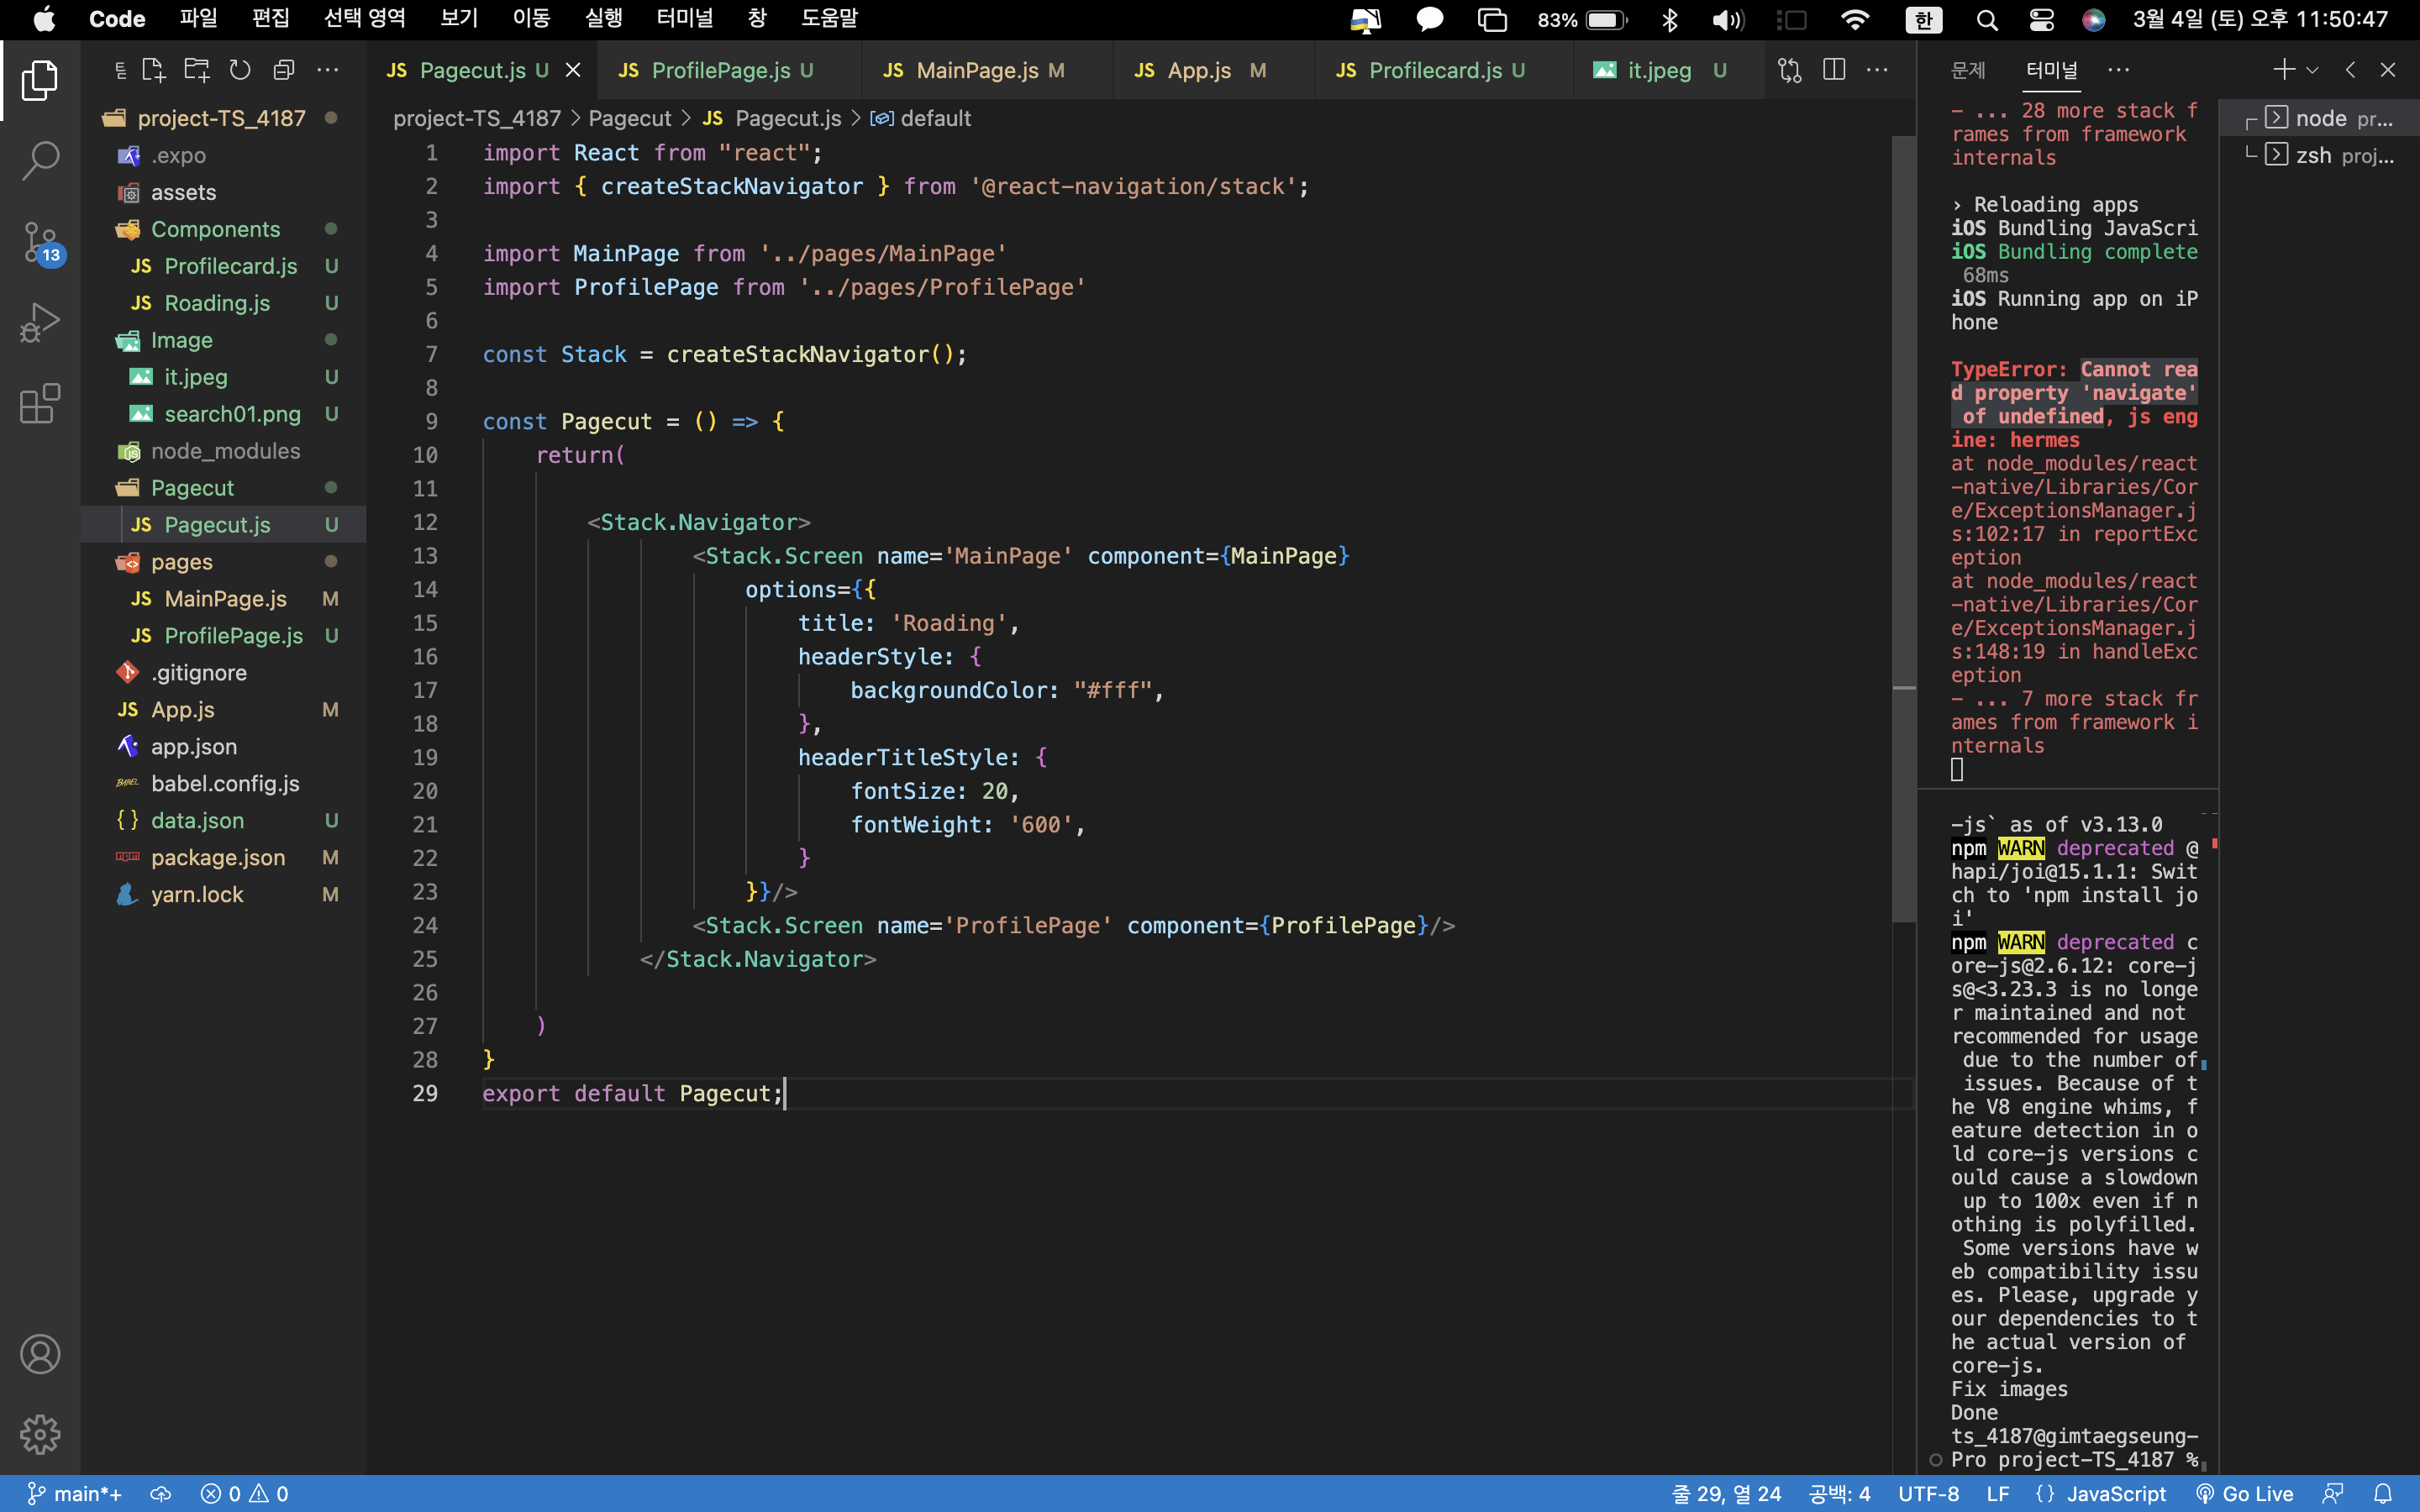Screen dimensions: 2420x1512
Task: Click the Wi-Fi menu bar icon
Action: point(1855,19)
